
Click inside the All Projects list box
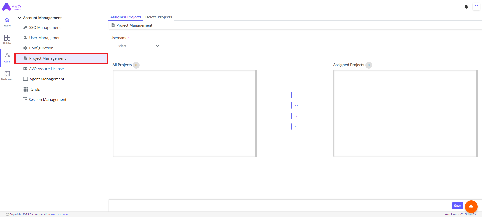click(x=184, y=113)
